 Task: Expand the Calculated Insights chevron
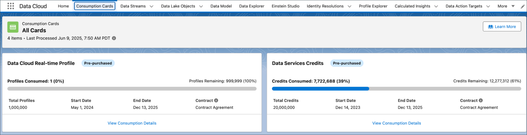click(436, 6)
